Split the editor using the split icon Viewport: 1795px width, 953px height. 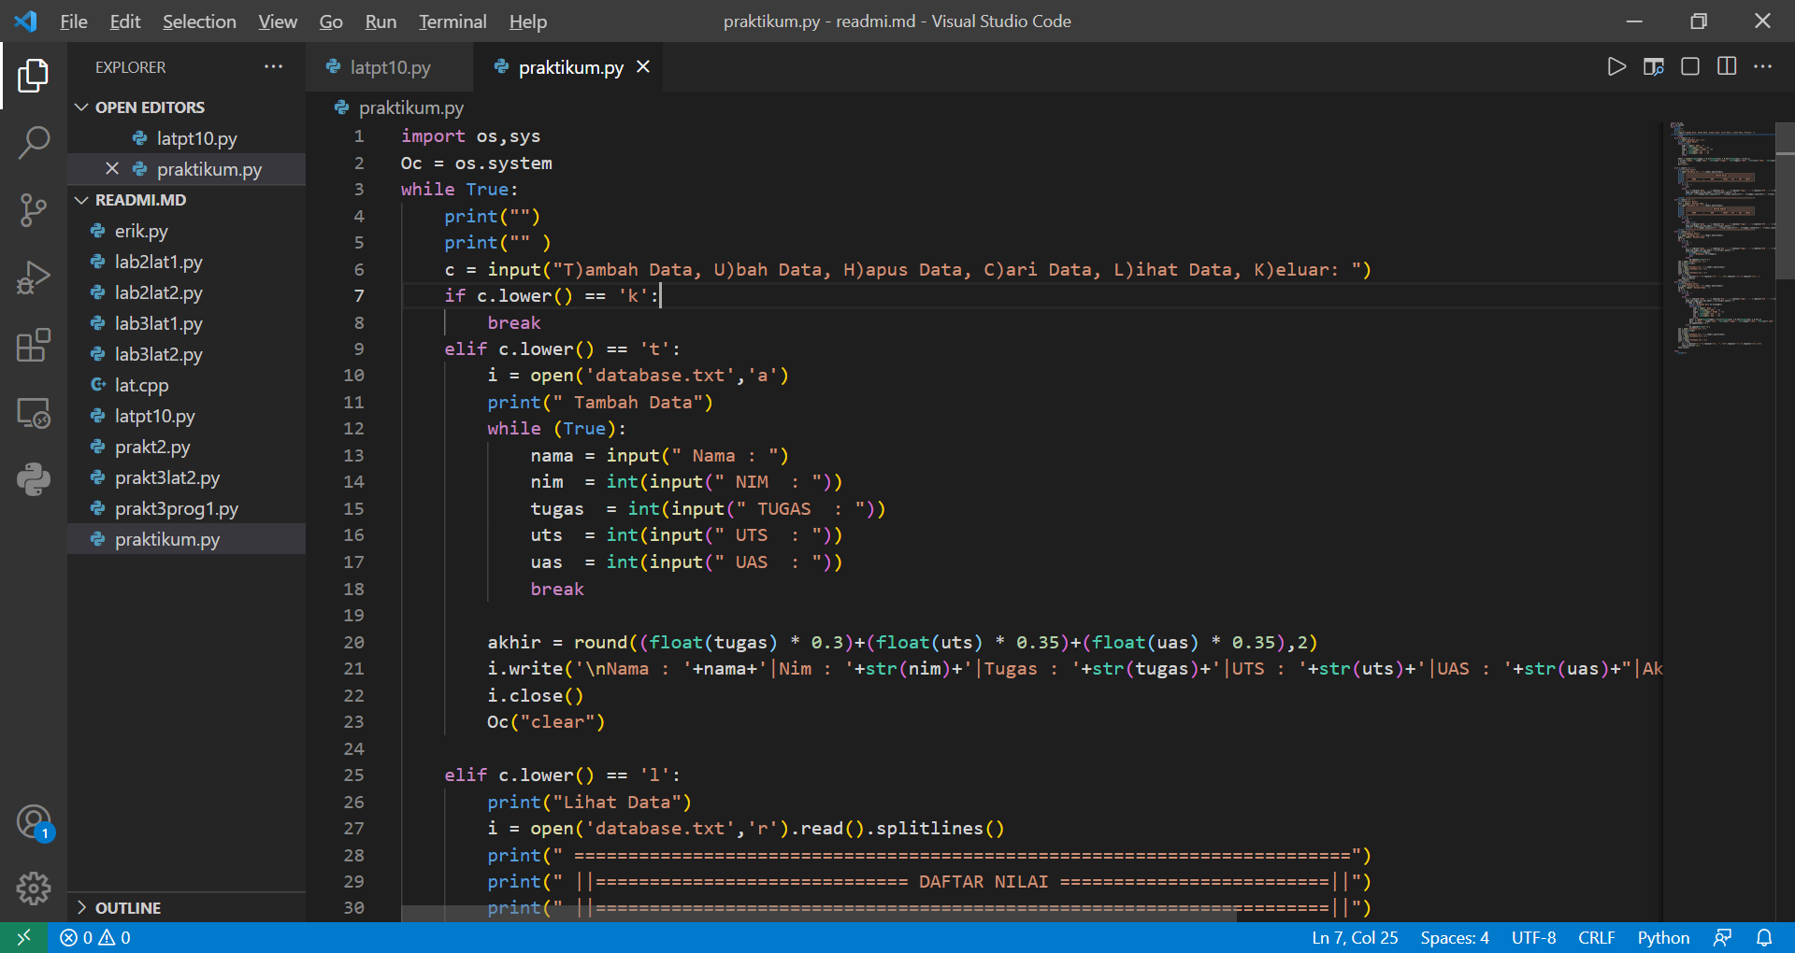tap(1726, 66)
